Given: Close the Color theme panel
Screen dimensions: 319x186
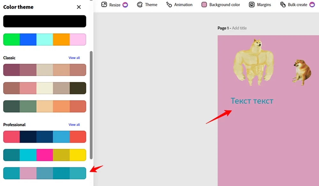Looking at the screenshot, I should 79,7.
